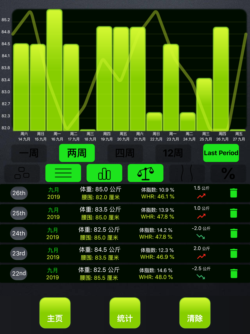Tap the 85.2 y-axis label

pyautogui.click(x=6, y=20)
